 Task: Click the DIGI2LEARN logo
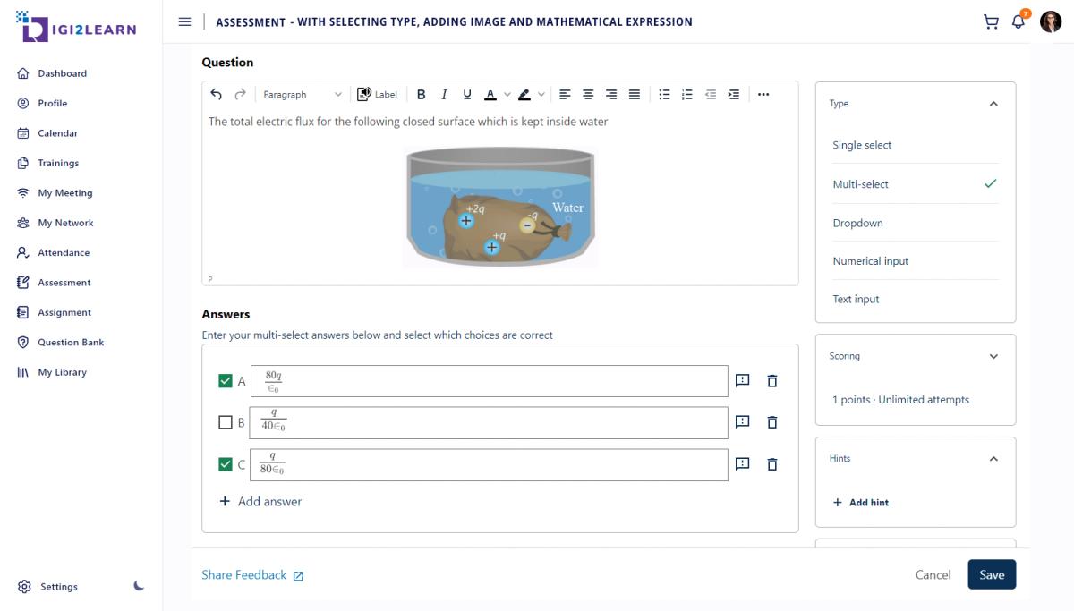coord(77,27)
